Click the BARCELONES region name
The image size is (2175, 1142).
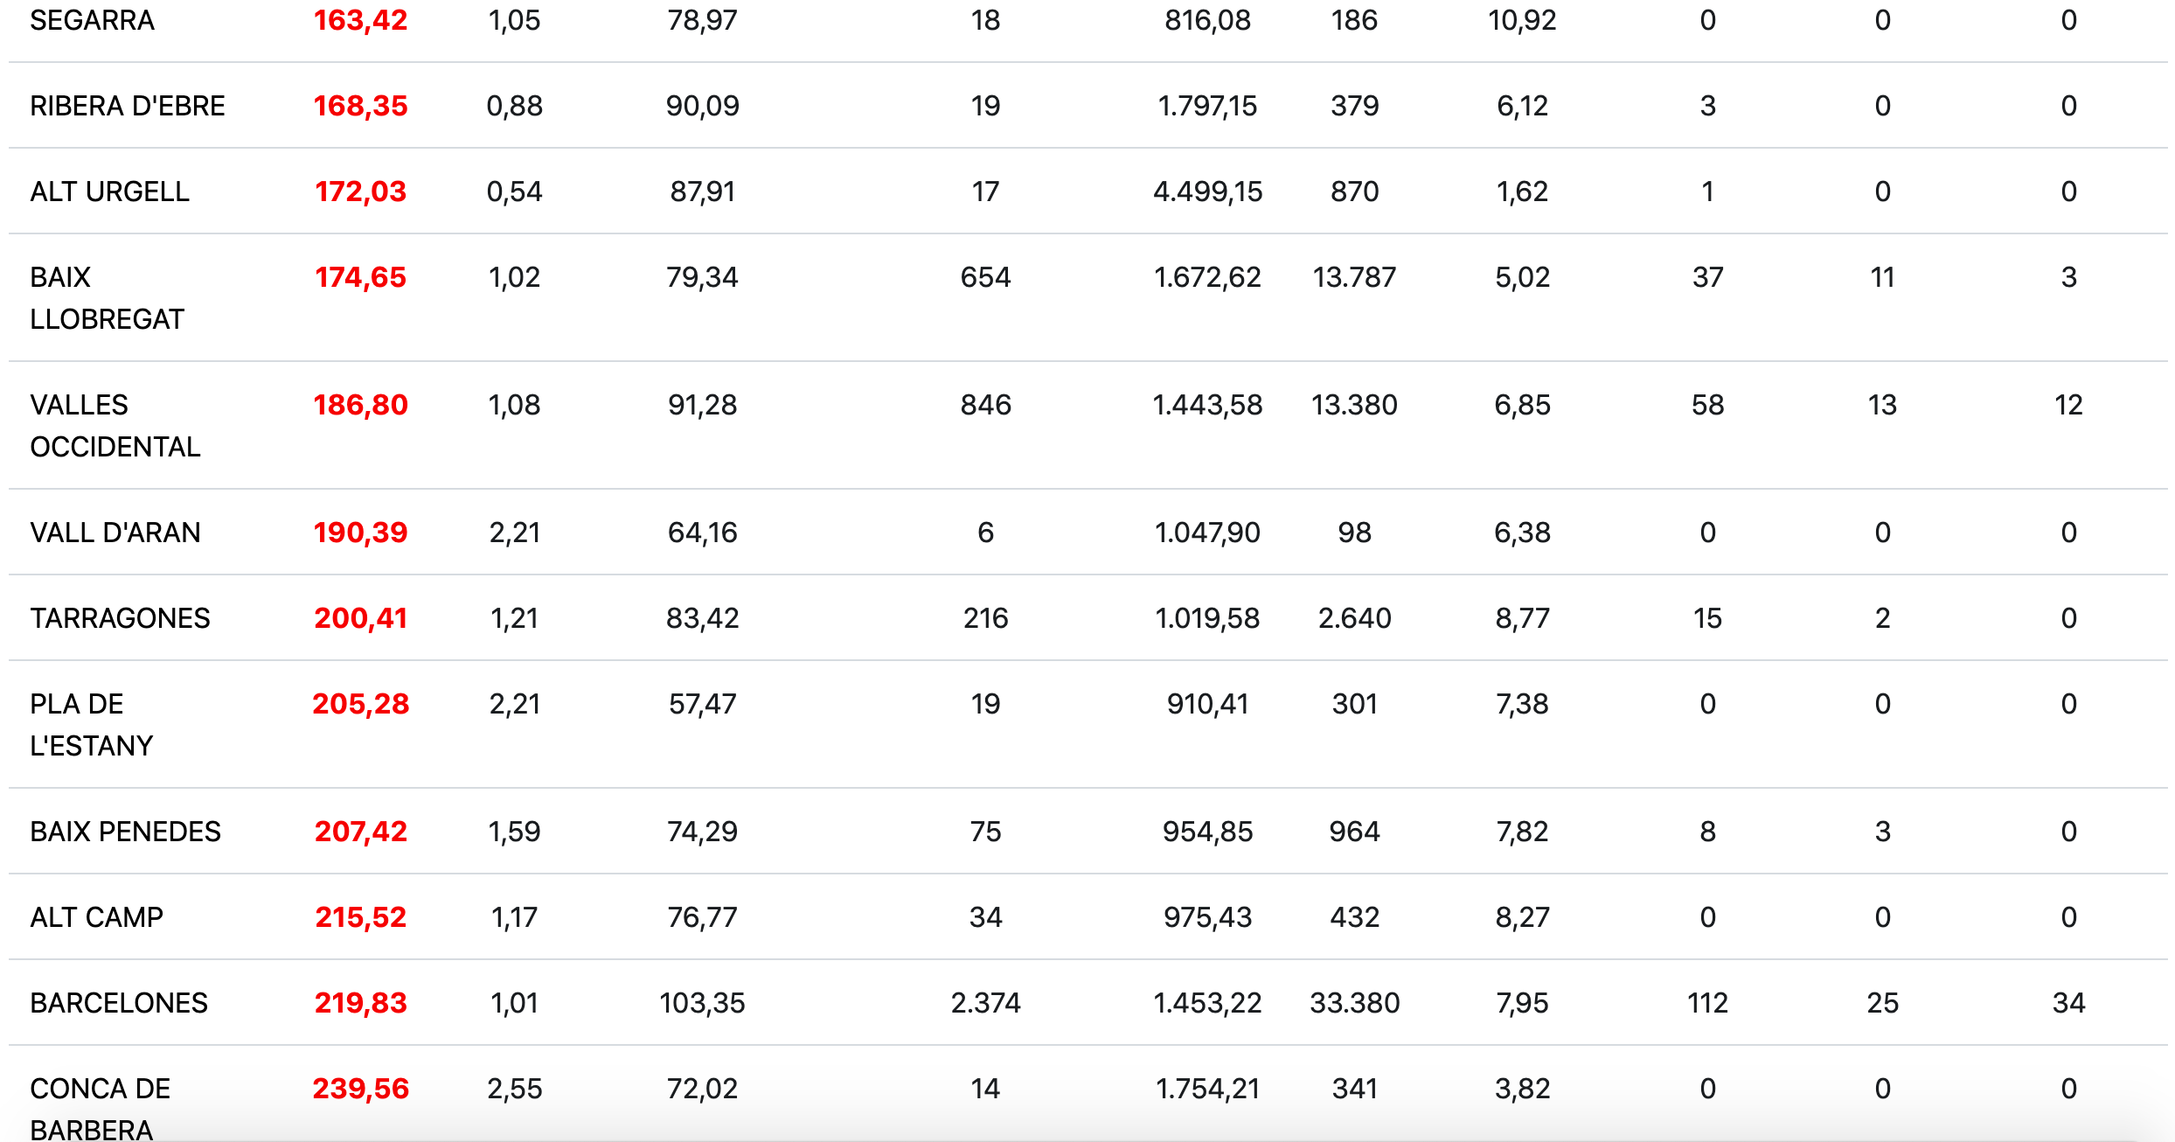click(x=119, y=1003)
